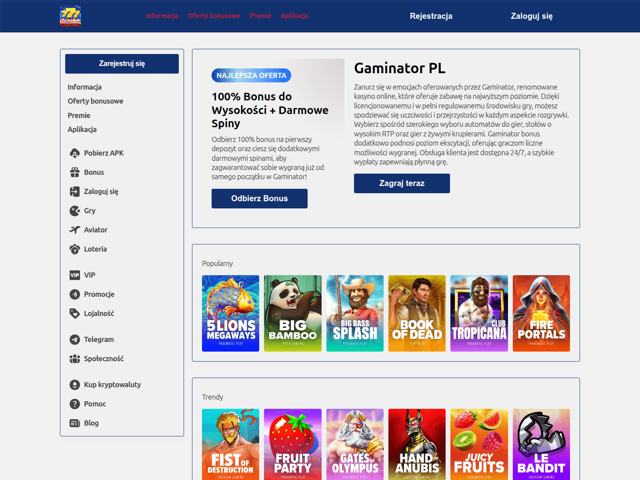Open the Club Tropicana game tile

click(479, 313)
